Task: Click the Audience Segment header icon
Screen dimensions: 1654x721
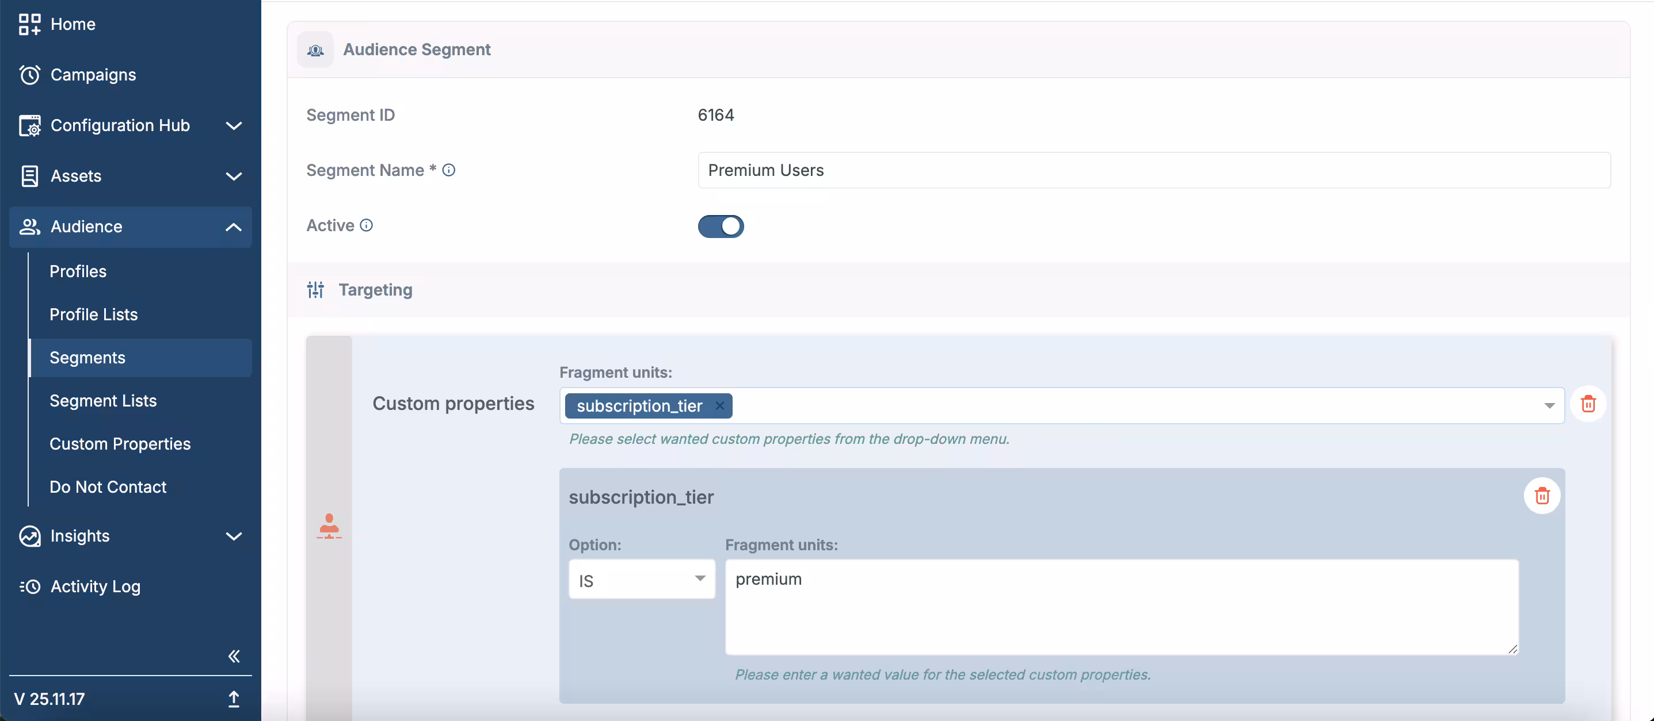Action: click(315, 49)
